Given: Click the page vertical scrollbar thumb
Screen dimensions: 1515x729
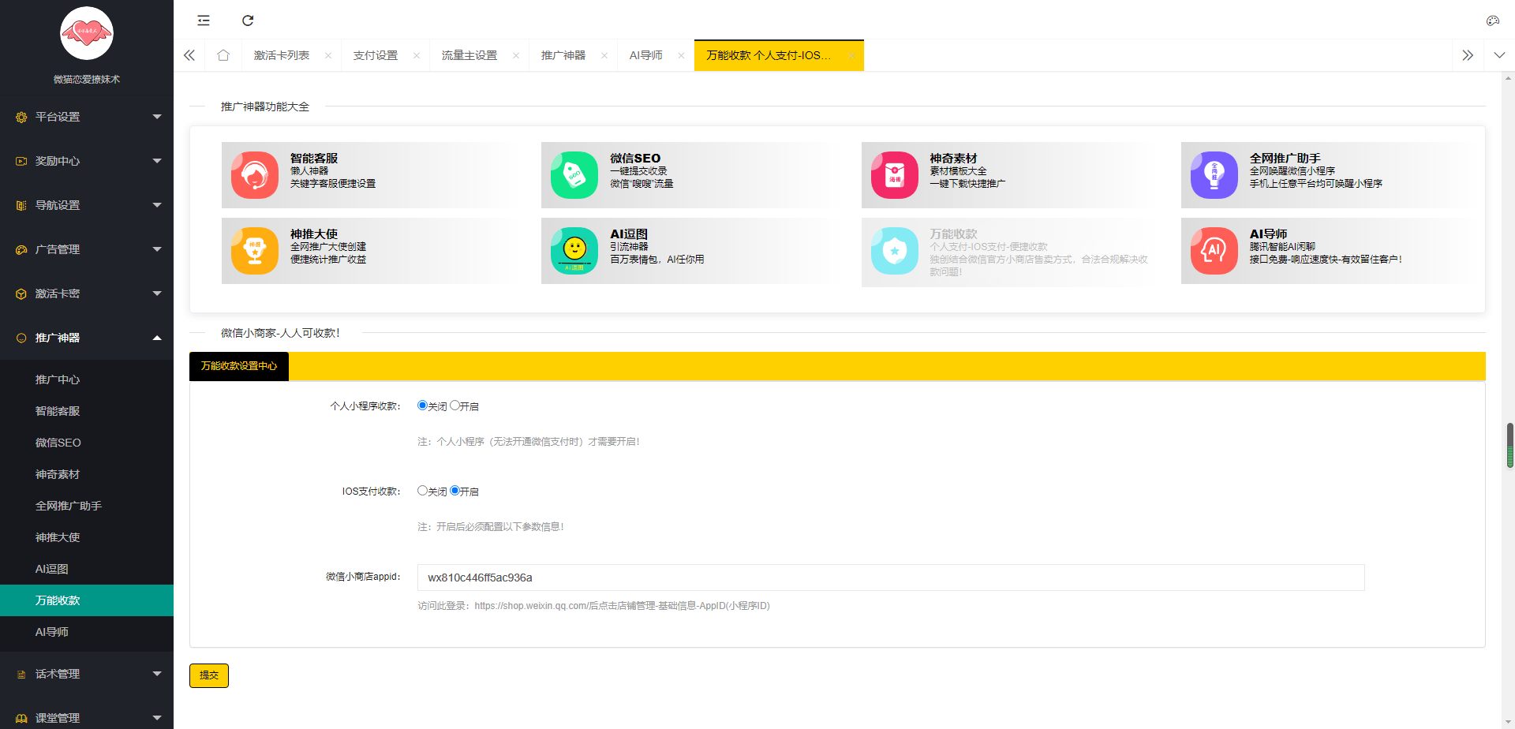Looking at the screenshot, I should coord(1509,446).
